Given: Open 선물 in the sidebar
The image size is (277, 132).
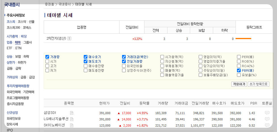Looking at the screenshot, I should coord(32,22).
